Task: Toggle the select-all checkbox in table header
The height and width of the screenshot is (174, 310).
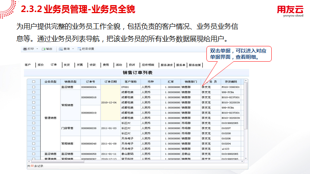Action: click(34, 82)
